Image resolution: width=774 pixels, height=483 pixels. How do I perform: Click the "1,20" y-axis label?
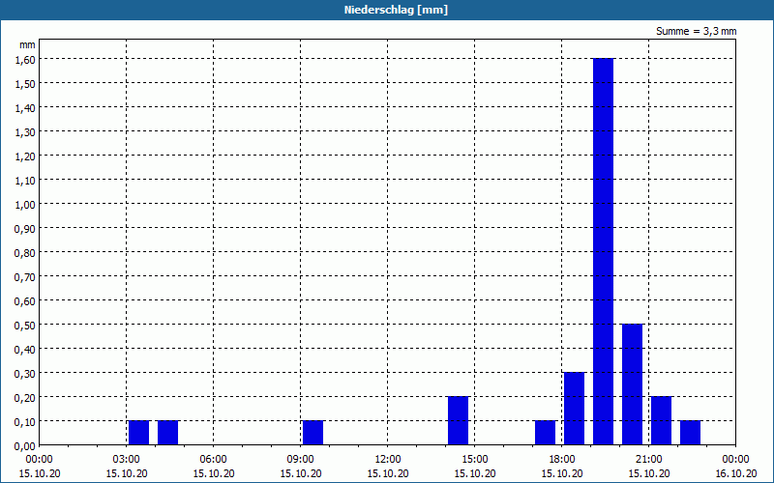coord(25,156)
